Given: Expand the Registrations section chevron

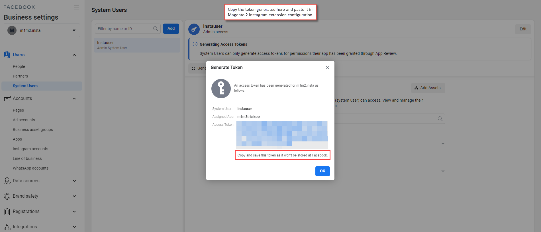Looking at the screenshot, I should point(74,212).
